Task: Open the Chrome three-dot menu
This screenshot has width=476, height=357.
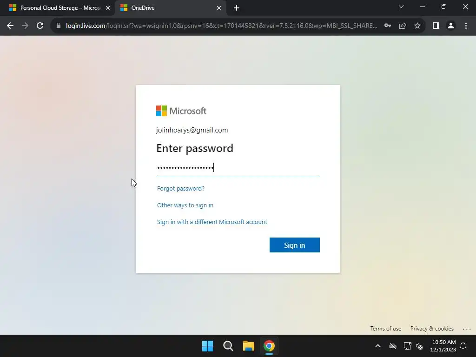Action: coord(466,26)
